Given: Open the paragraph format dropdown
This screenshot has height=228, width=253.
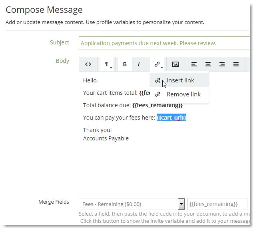Looking at the screenshot, I should click(107, 64).
